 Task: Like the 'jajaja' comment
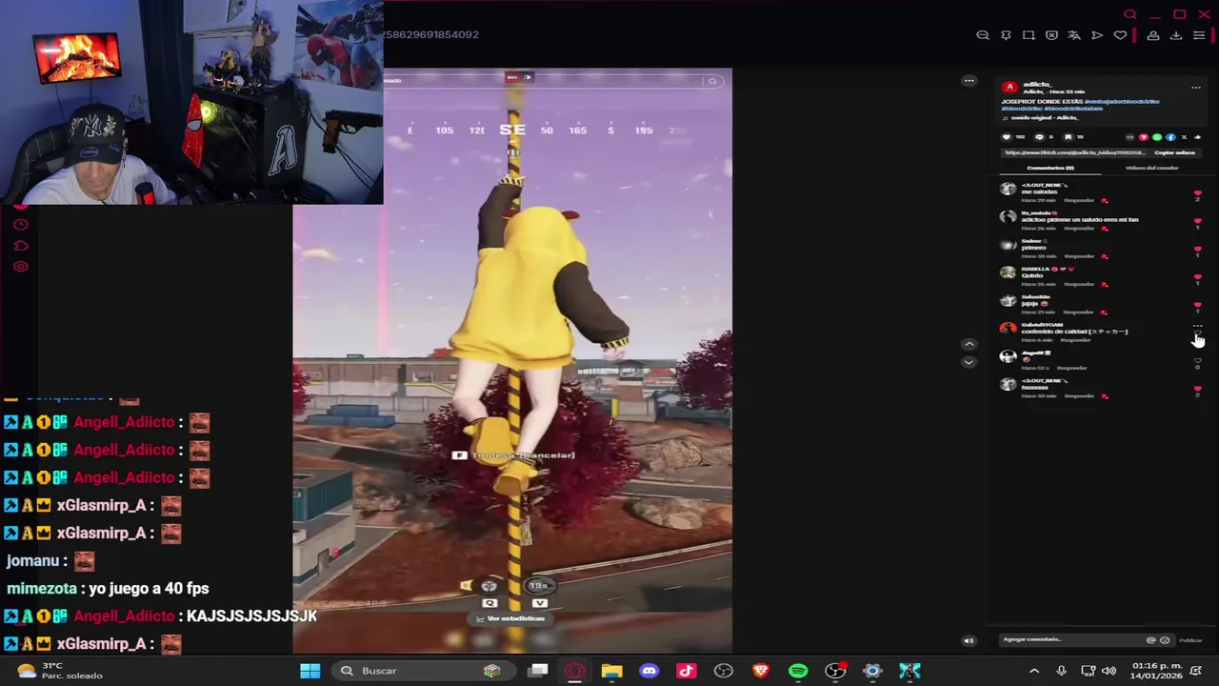[x=1198, y=304]
